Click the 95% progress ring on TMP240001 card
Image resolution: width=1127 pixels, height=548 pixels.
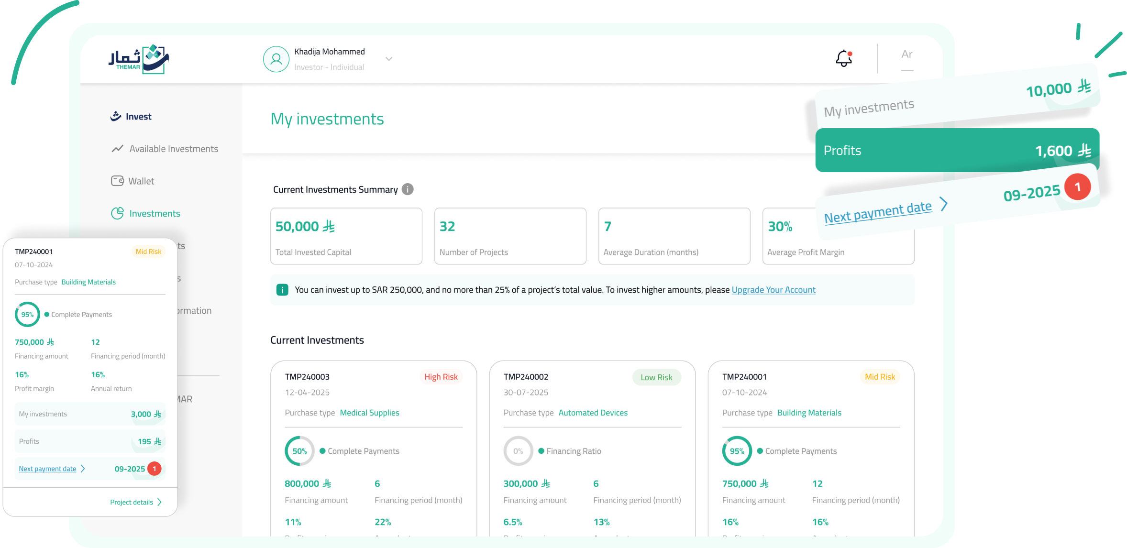point(737,451)
